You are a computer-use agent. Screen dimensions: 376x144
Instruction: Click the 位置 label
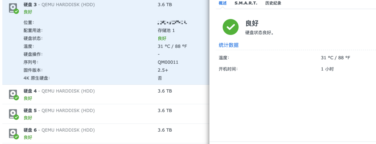pos(29,22)
